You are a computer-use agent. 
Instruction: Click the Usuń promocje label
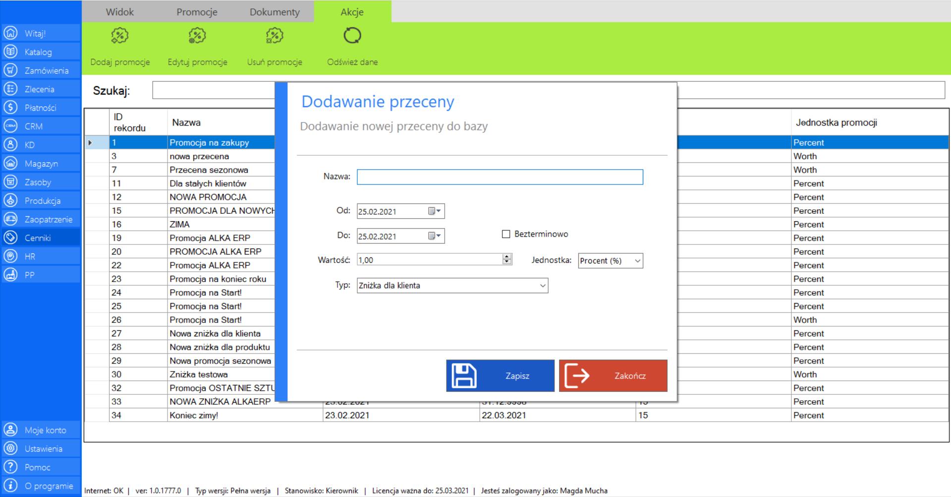coord(275,62)
